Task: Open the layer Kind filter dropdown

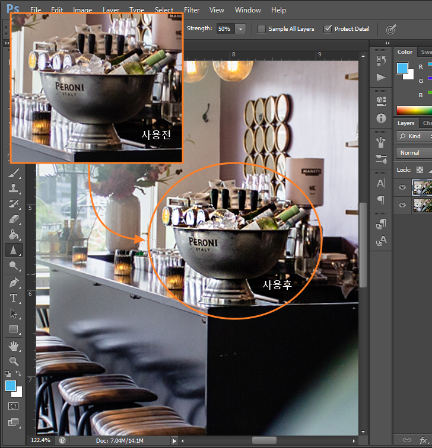Action: [x=414, y=136]
